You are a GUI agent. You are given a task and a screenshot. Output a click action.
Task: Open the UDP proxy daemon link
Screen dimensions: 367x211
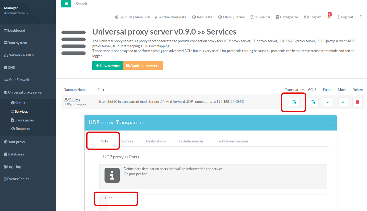(72, 99)
